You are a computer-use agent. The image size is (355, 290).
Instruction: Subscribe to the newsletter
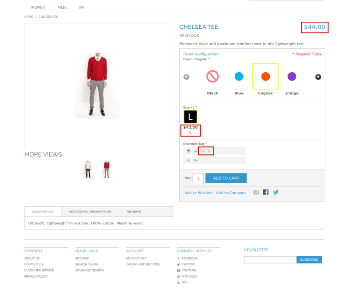309,259
